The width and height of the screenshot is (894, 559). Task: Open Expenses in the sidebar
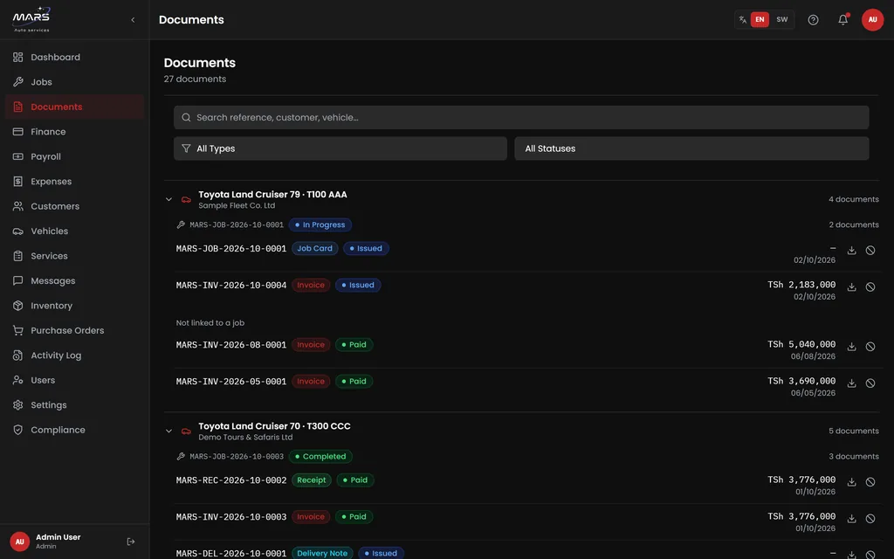pos(75,182)
